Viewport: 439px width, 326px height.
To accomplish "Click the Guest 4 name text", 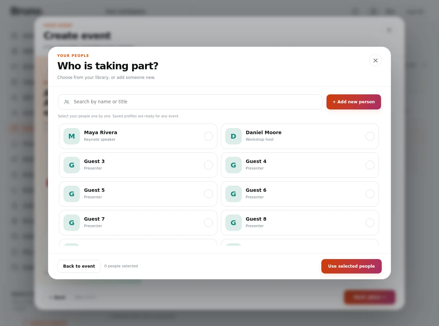I will [256, 161].
